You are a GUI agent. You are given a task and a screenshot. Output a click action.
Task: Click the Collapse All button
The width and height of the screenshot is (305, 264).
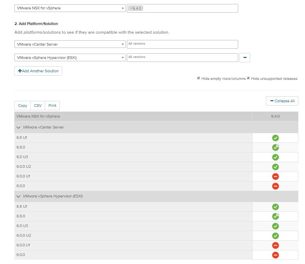click(x=282, y=101)
